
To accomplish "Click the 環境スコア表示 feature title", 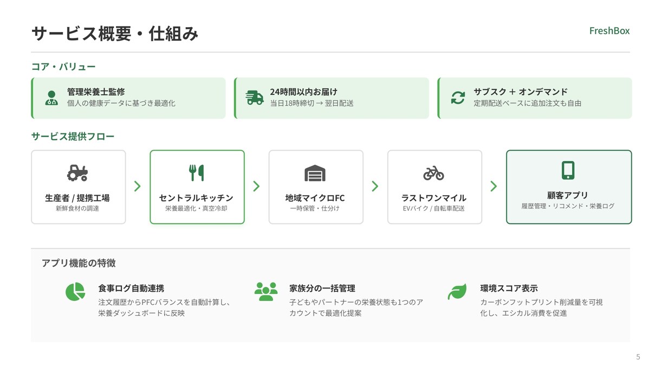I will click(509, 288).
